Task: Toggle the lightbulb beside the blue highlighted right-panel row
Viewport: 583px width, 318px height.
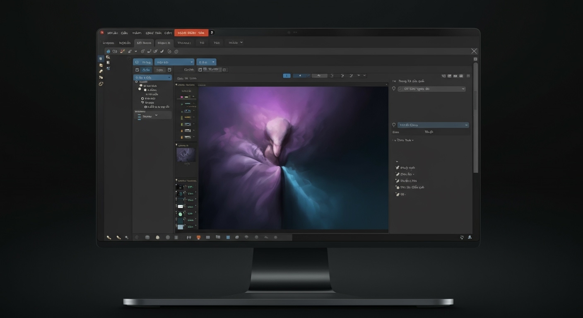Action: coord(394,125)
